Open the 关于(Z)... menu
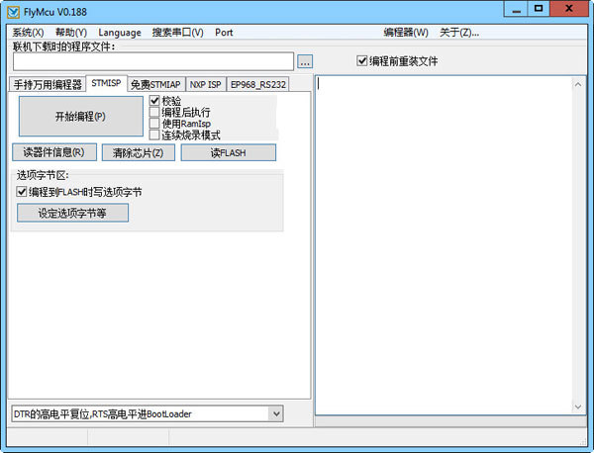 (x=459, y=33)
